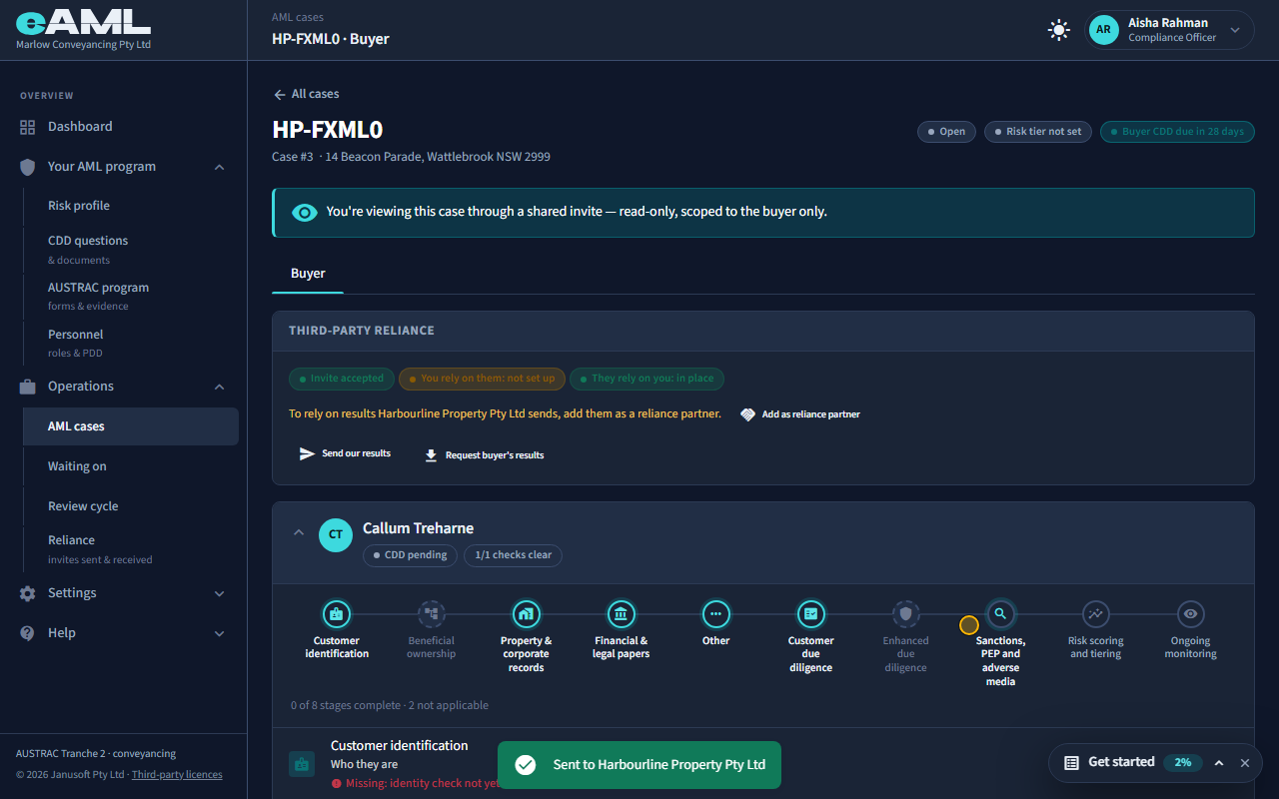Collapse the Operations sidebar section

click(220, 387)
